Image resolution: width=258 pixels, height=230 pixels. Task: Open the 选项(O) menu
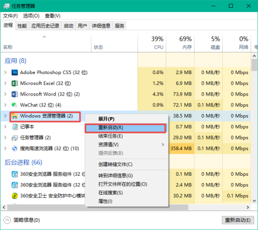(x=31, y=16)
